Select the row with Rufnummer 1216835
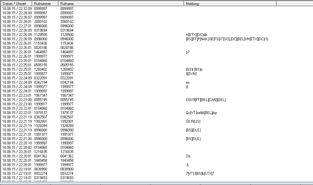This screenshot has width=313, height=185. 41,152
